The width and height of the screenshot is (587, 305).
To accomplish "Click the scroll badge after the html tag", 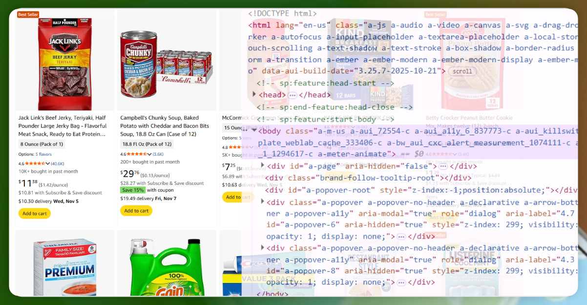I will point(462,71).
